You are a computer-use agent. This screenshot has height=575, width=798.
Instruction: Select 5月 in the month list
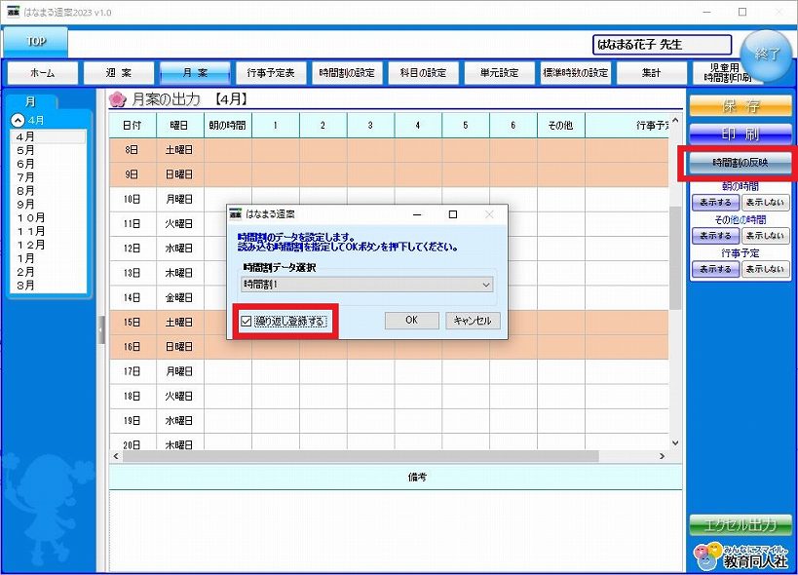click(x=49, y=150)
